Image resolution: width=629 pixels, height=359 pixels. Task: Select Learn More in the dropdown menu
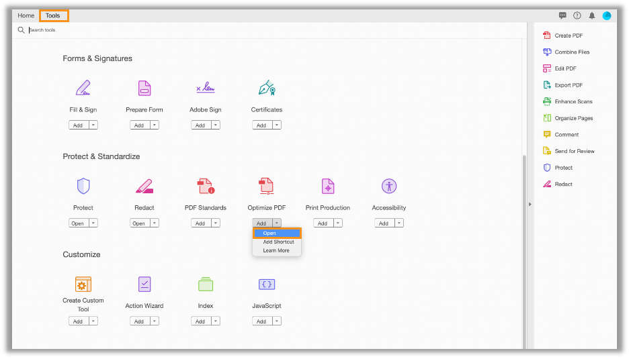point(277,250)
